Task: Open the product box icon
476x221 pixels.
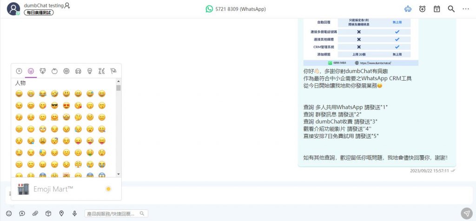Action: [x=48, y=214]
